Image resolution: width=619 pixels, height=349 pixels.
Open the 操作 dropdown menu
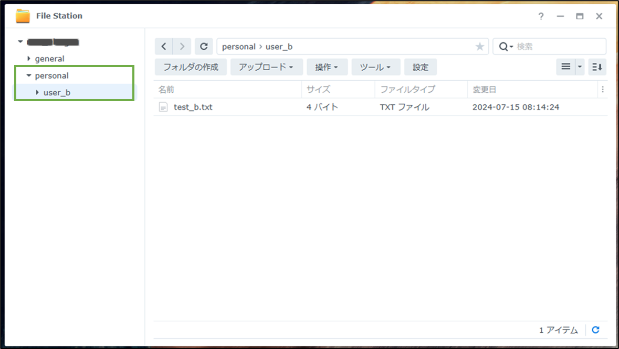(327, 67)
